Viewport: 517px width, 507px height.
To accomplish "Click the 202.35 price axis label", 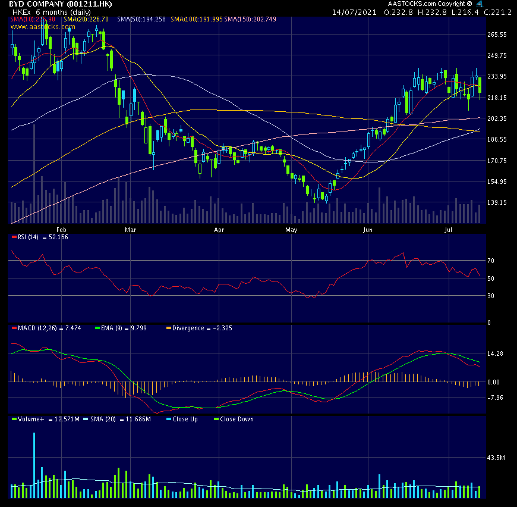I will point(497,118).
